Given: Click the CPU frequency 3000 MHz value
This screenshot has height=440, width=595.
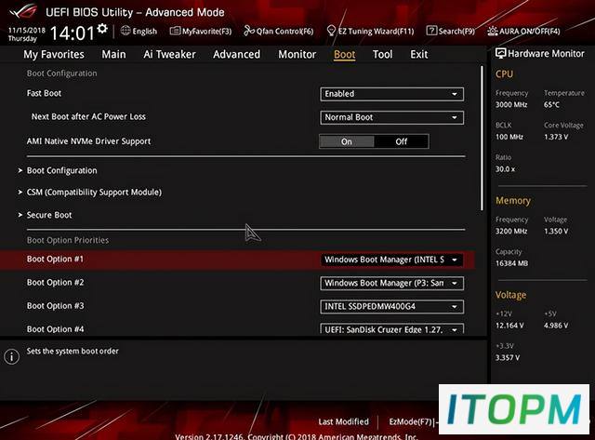Looking at the screenshot, I should 511,104.
